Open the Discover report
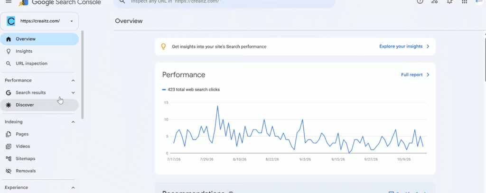 coord(39,105)
